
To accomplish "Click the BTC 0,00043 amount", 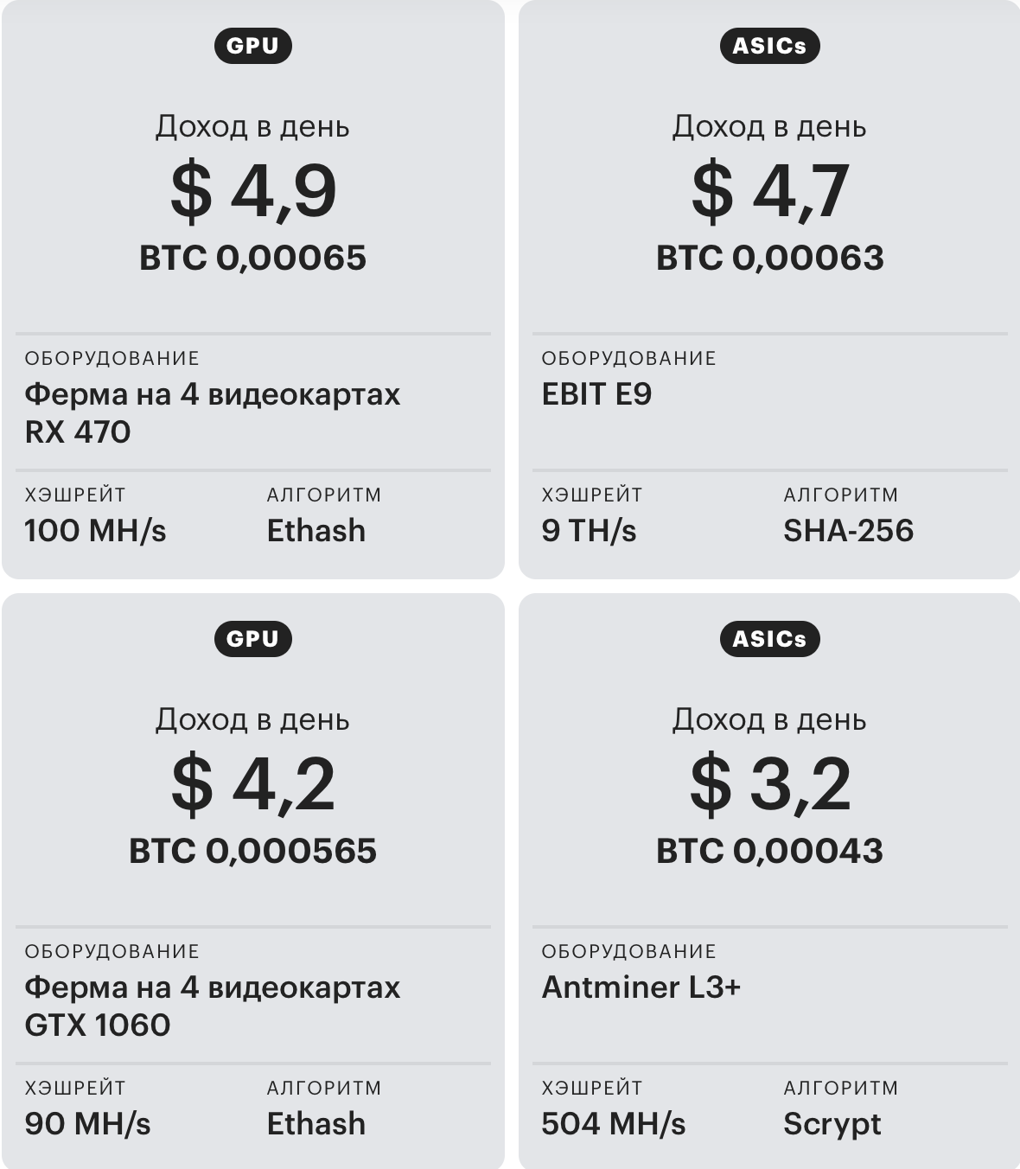I will 769,851.
